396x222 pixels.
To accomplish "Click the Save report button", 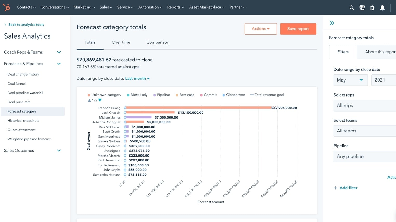I will point(298,29).
